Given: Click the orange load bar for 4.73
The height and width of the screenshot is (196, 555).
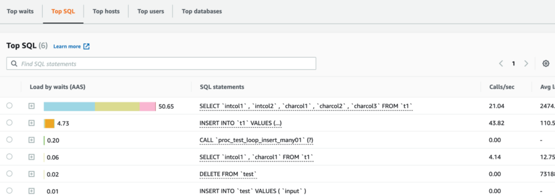Looking at the screenshot, I should [49, 123].
